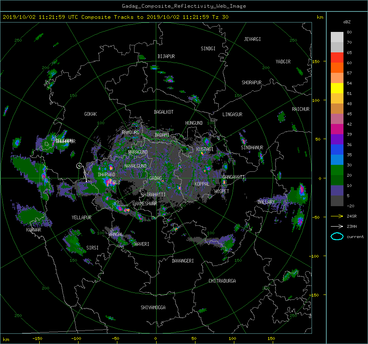The image size is (368, 344).
Task: Select the magenta 39-42 dBZ swatch
Action: (337, 129)
